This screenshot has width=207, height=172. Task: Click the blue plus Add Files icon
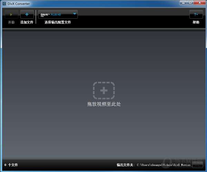(x=27, y=14)
